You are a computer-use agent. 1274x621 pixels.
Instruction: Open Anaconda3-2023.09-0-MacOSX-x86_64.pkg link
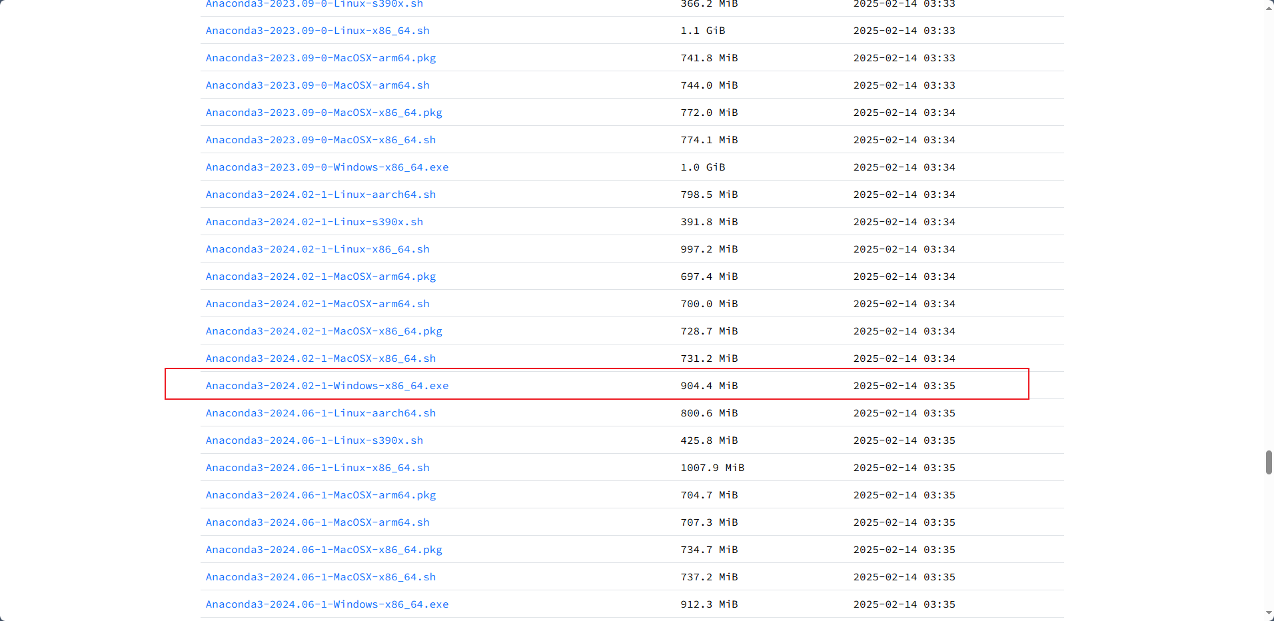[324, 113]
